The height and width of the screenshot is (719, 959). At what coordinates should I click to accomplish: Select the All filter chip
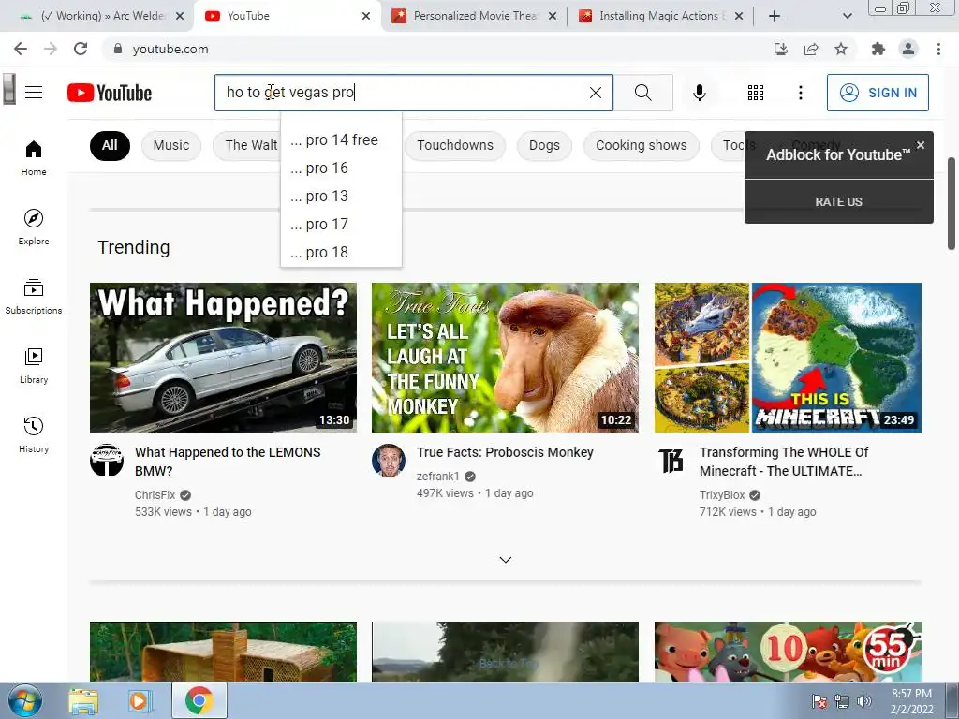(x=110, y=145)
